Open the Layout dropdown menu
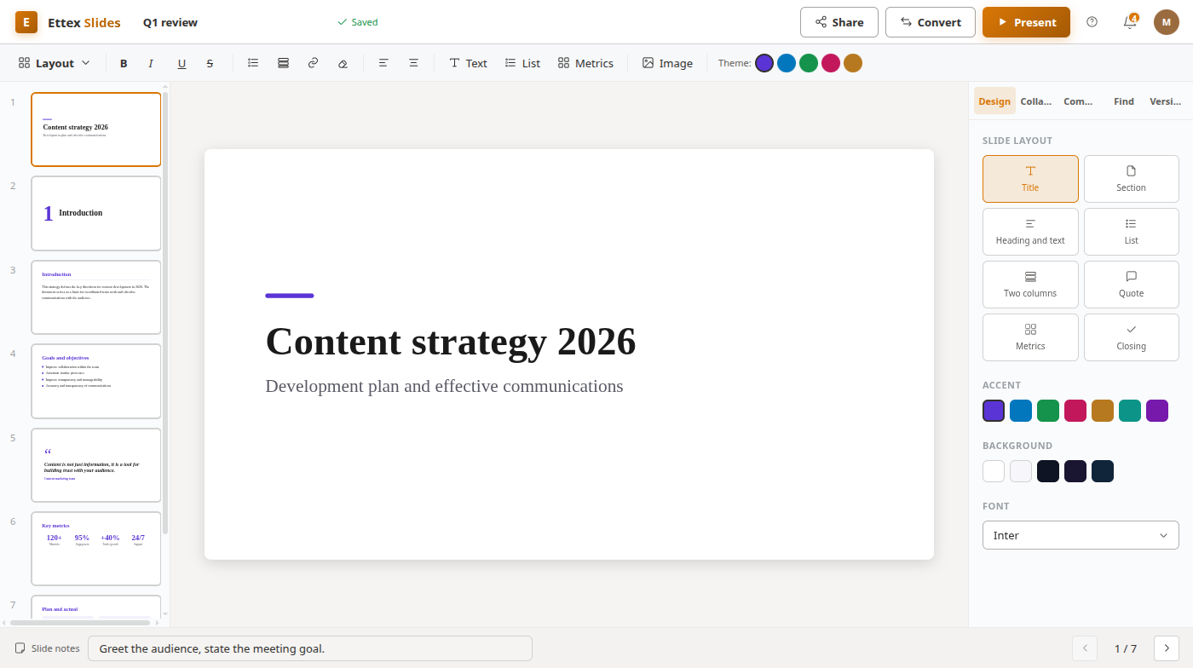This screenshot has height=668, width=1193. click(55, 63)
